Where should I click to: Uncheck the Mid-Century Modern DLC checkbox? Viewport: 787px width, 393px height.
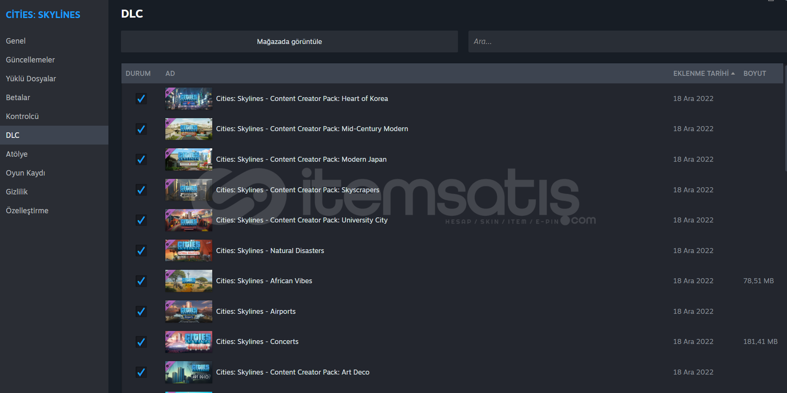(x=141, y=129)
